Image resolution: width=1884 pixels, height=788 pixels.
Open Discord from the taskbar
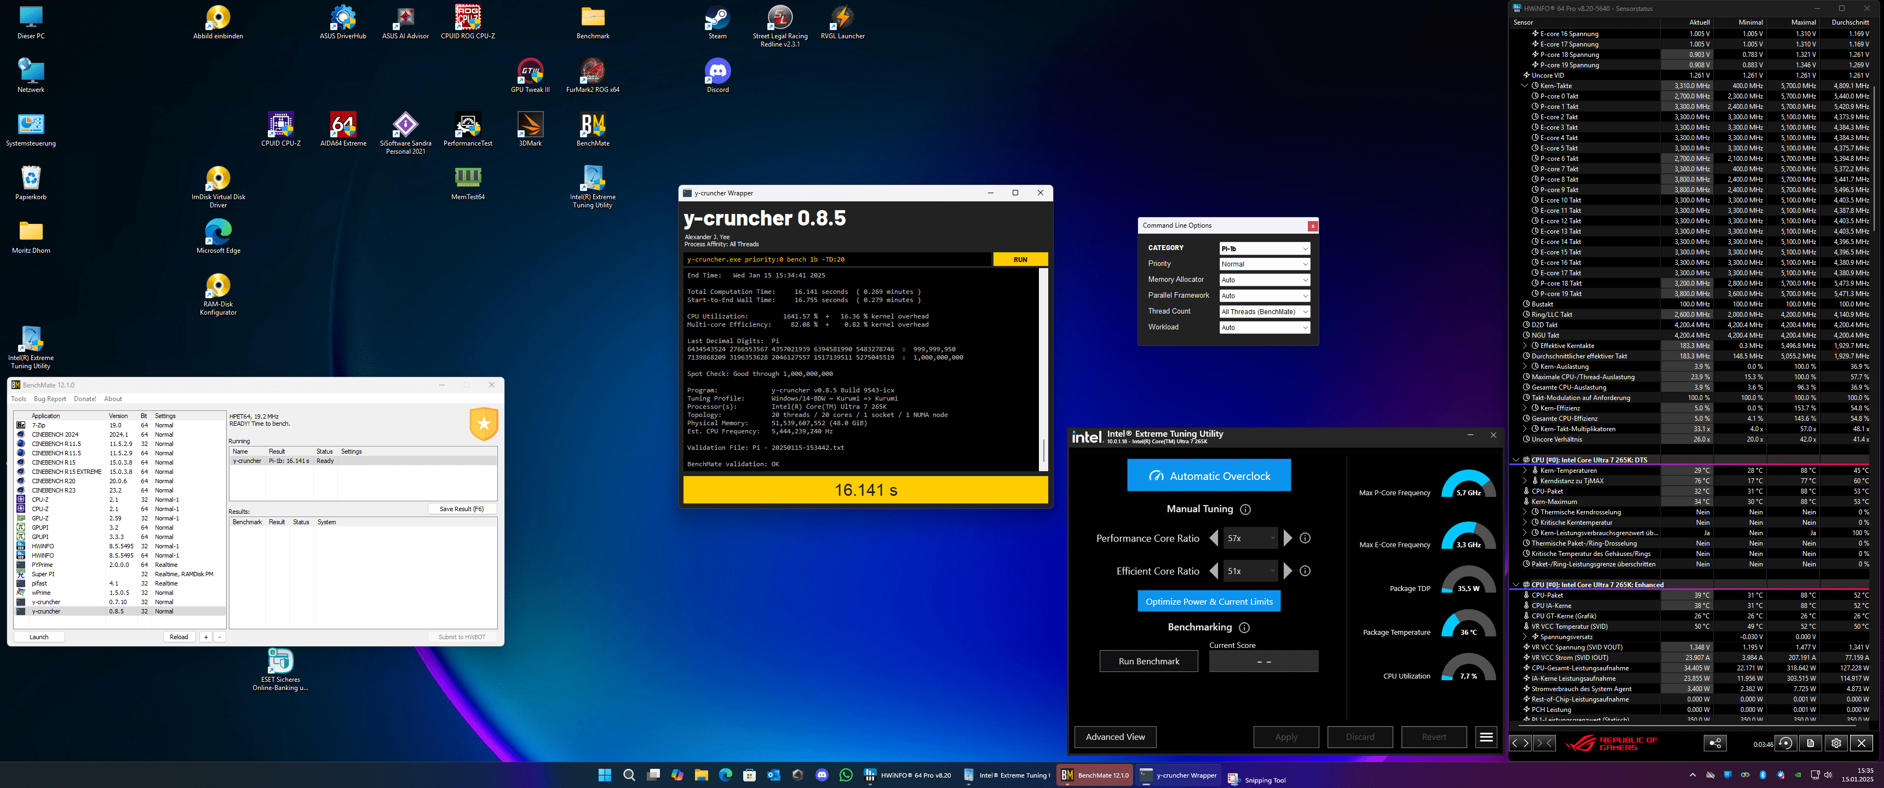pyautogui.click(x=822, y=775)
